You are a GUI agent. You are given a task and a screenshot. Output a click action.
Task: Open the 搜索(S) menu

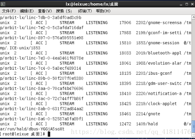[x=64, y=11]
